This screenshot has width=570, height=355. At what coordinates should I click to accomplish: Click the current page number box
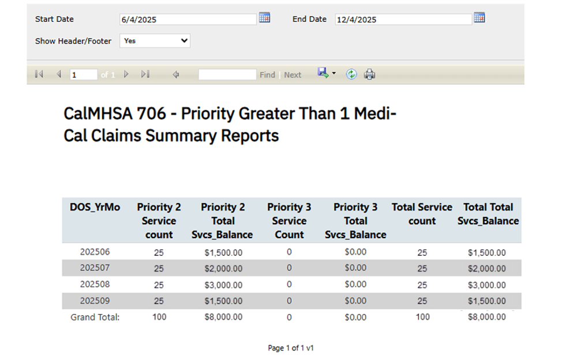(x=83, y=75)
